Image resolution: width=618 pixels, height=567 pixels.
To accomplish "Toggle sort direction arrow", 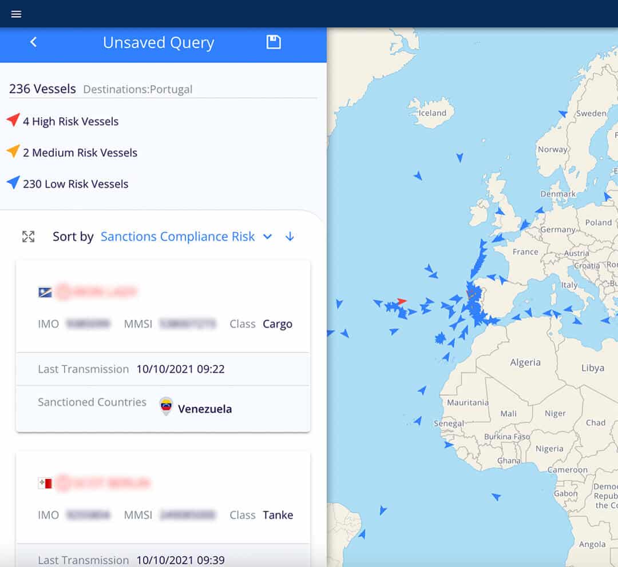I will (290, 236).
